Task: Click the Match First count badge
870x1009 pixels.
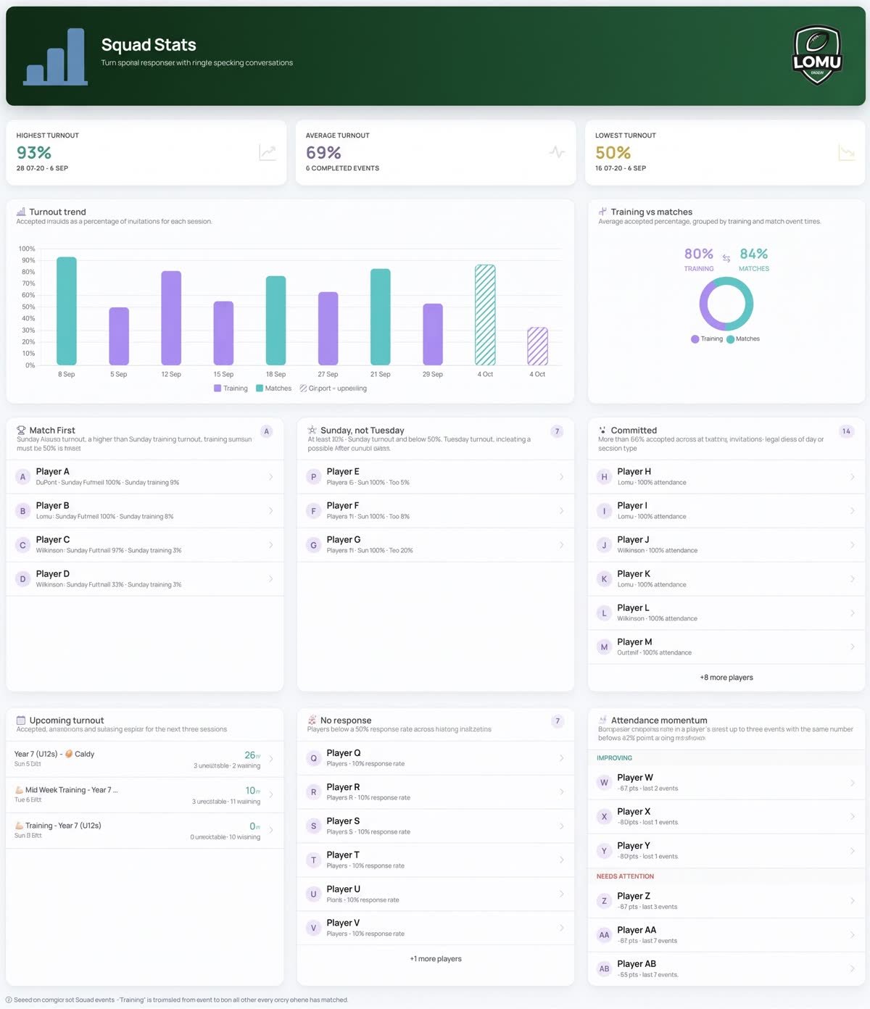Action: (x=266, y=431)
